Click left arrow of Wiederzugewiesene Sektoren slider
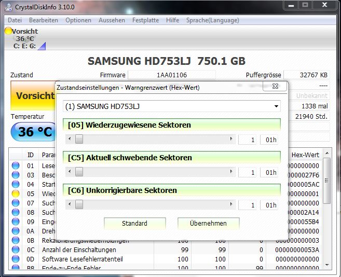The height and width of the screenshot is (277, 341). pyautogui.click(x=70, y=139)
